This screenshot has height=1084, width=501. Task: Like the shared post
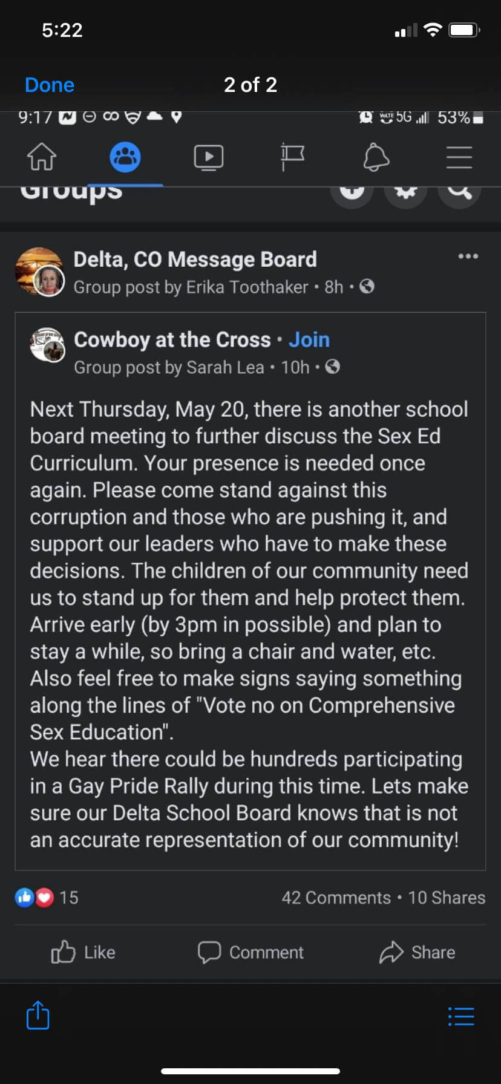click(83, 952)
